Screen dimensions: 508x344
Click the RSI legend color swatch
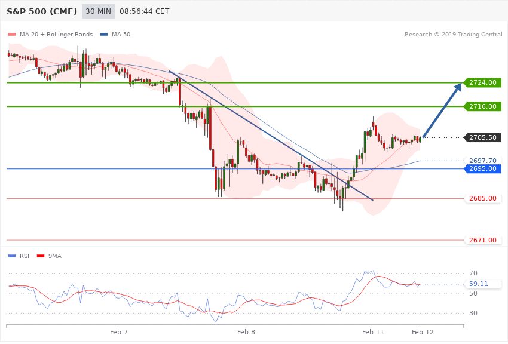[12, 256]
